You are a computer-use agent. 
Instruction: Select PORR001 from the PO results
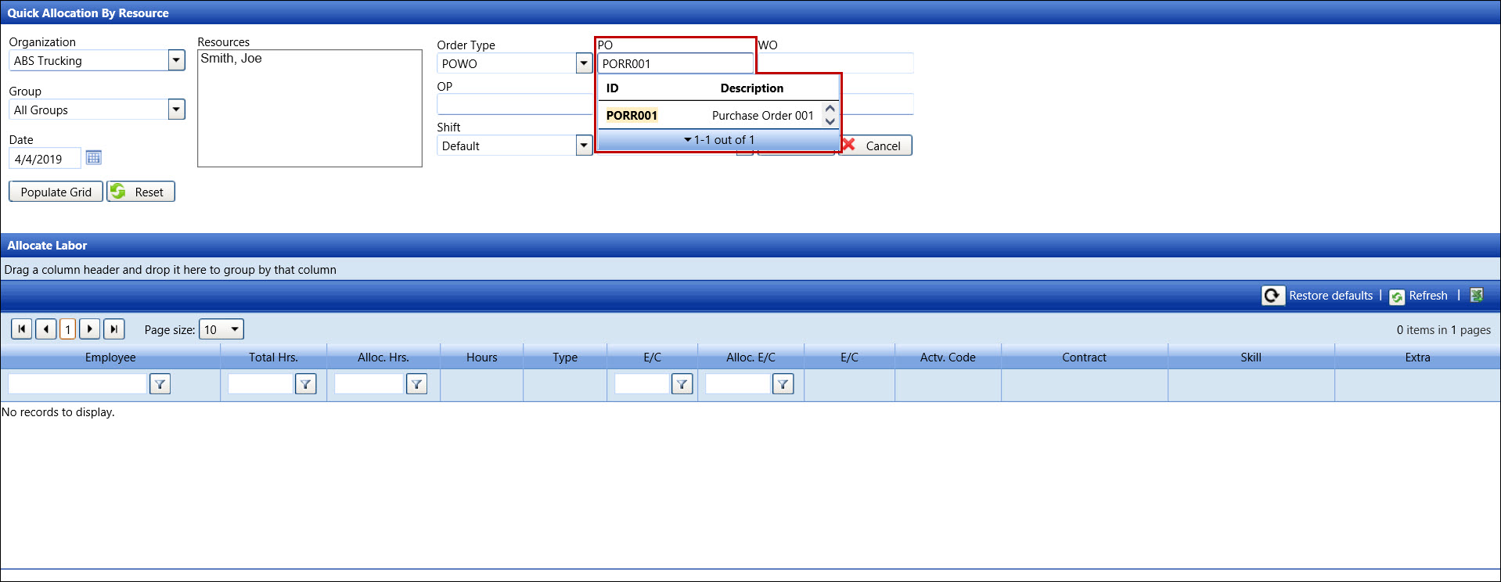click(x=632, y=116)
